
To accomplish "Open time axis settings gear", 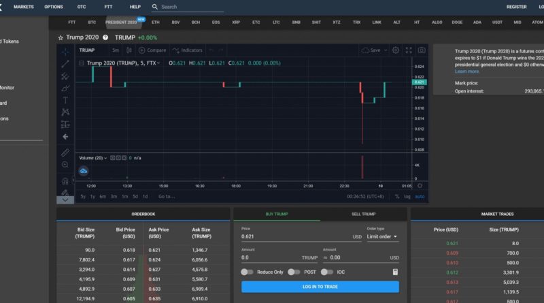I will pos(420,186).
